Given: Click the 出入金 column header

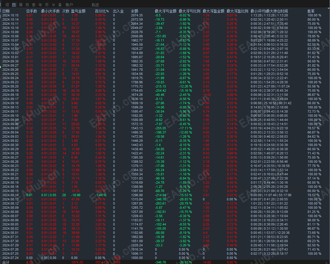Looking at the screenshot, I should click(x=118, y=11).
